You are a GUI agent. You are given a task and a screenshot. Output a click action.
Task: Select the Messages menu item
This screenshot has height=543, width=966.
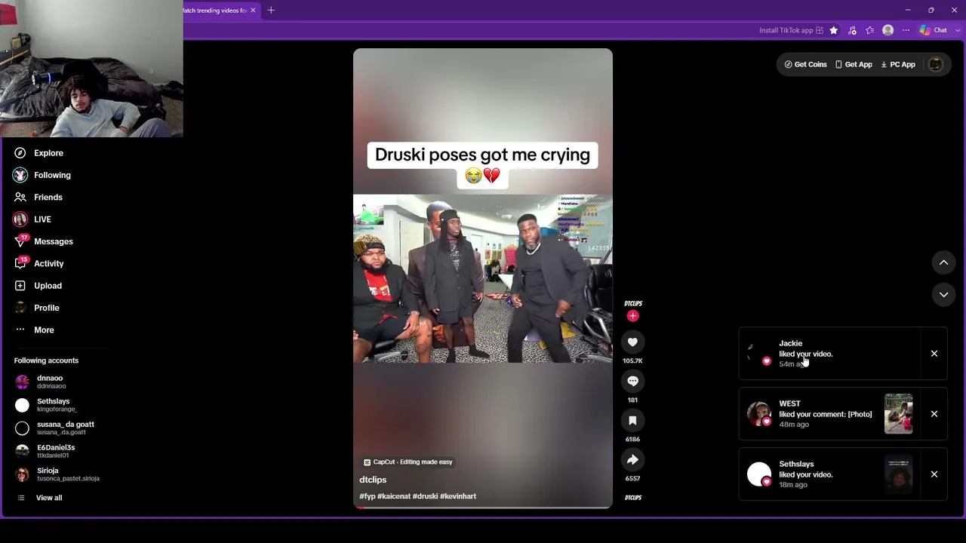point(54,241)
